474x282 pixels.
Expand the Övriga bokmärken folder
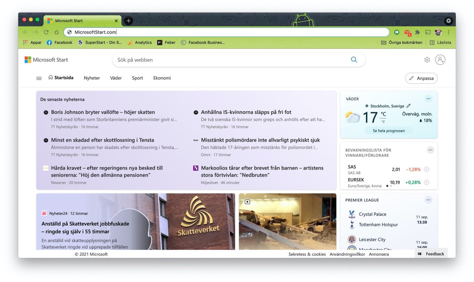[x=402, y=43]
